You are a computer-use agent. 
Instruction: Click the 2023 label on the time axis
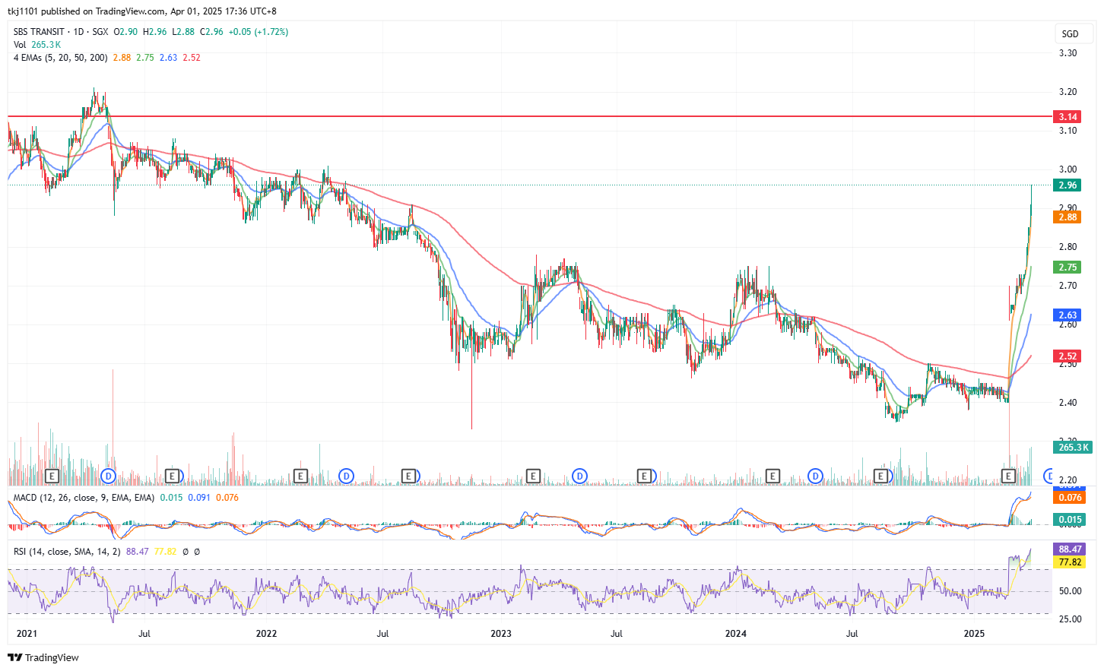(501, 634)
